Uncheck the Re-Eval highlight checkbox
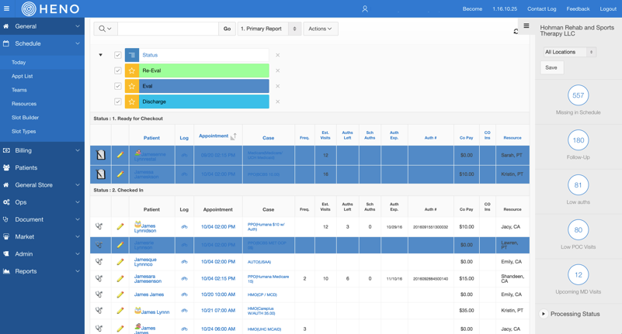The height and width of the screenshot is (334, 622). tap(118, 71)
